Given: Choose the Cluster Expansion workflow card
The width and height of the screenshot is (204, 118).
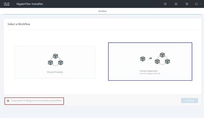Looking at the screenshot, I should click(150, 62).
